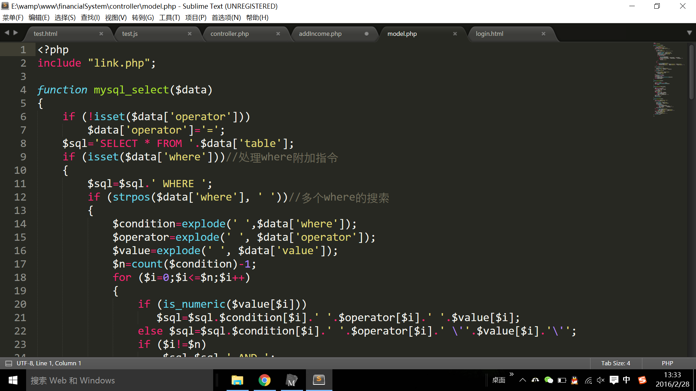Open the Action Center notifications icon

[614, 380]
